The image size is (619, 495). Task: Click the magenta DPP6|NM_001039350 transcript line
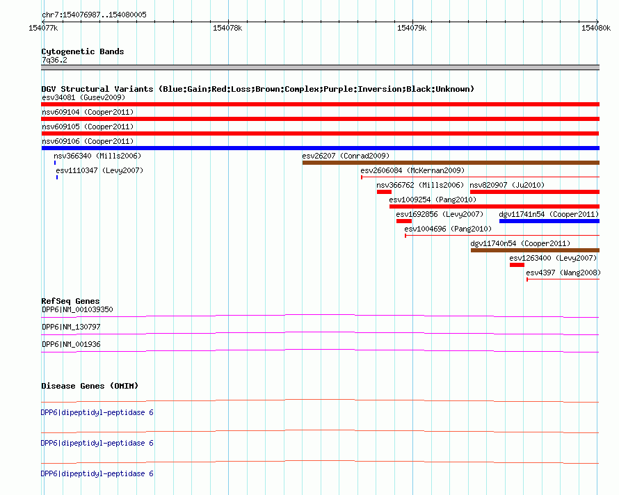[320, 316]
